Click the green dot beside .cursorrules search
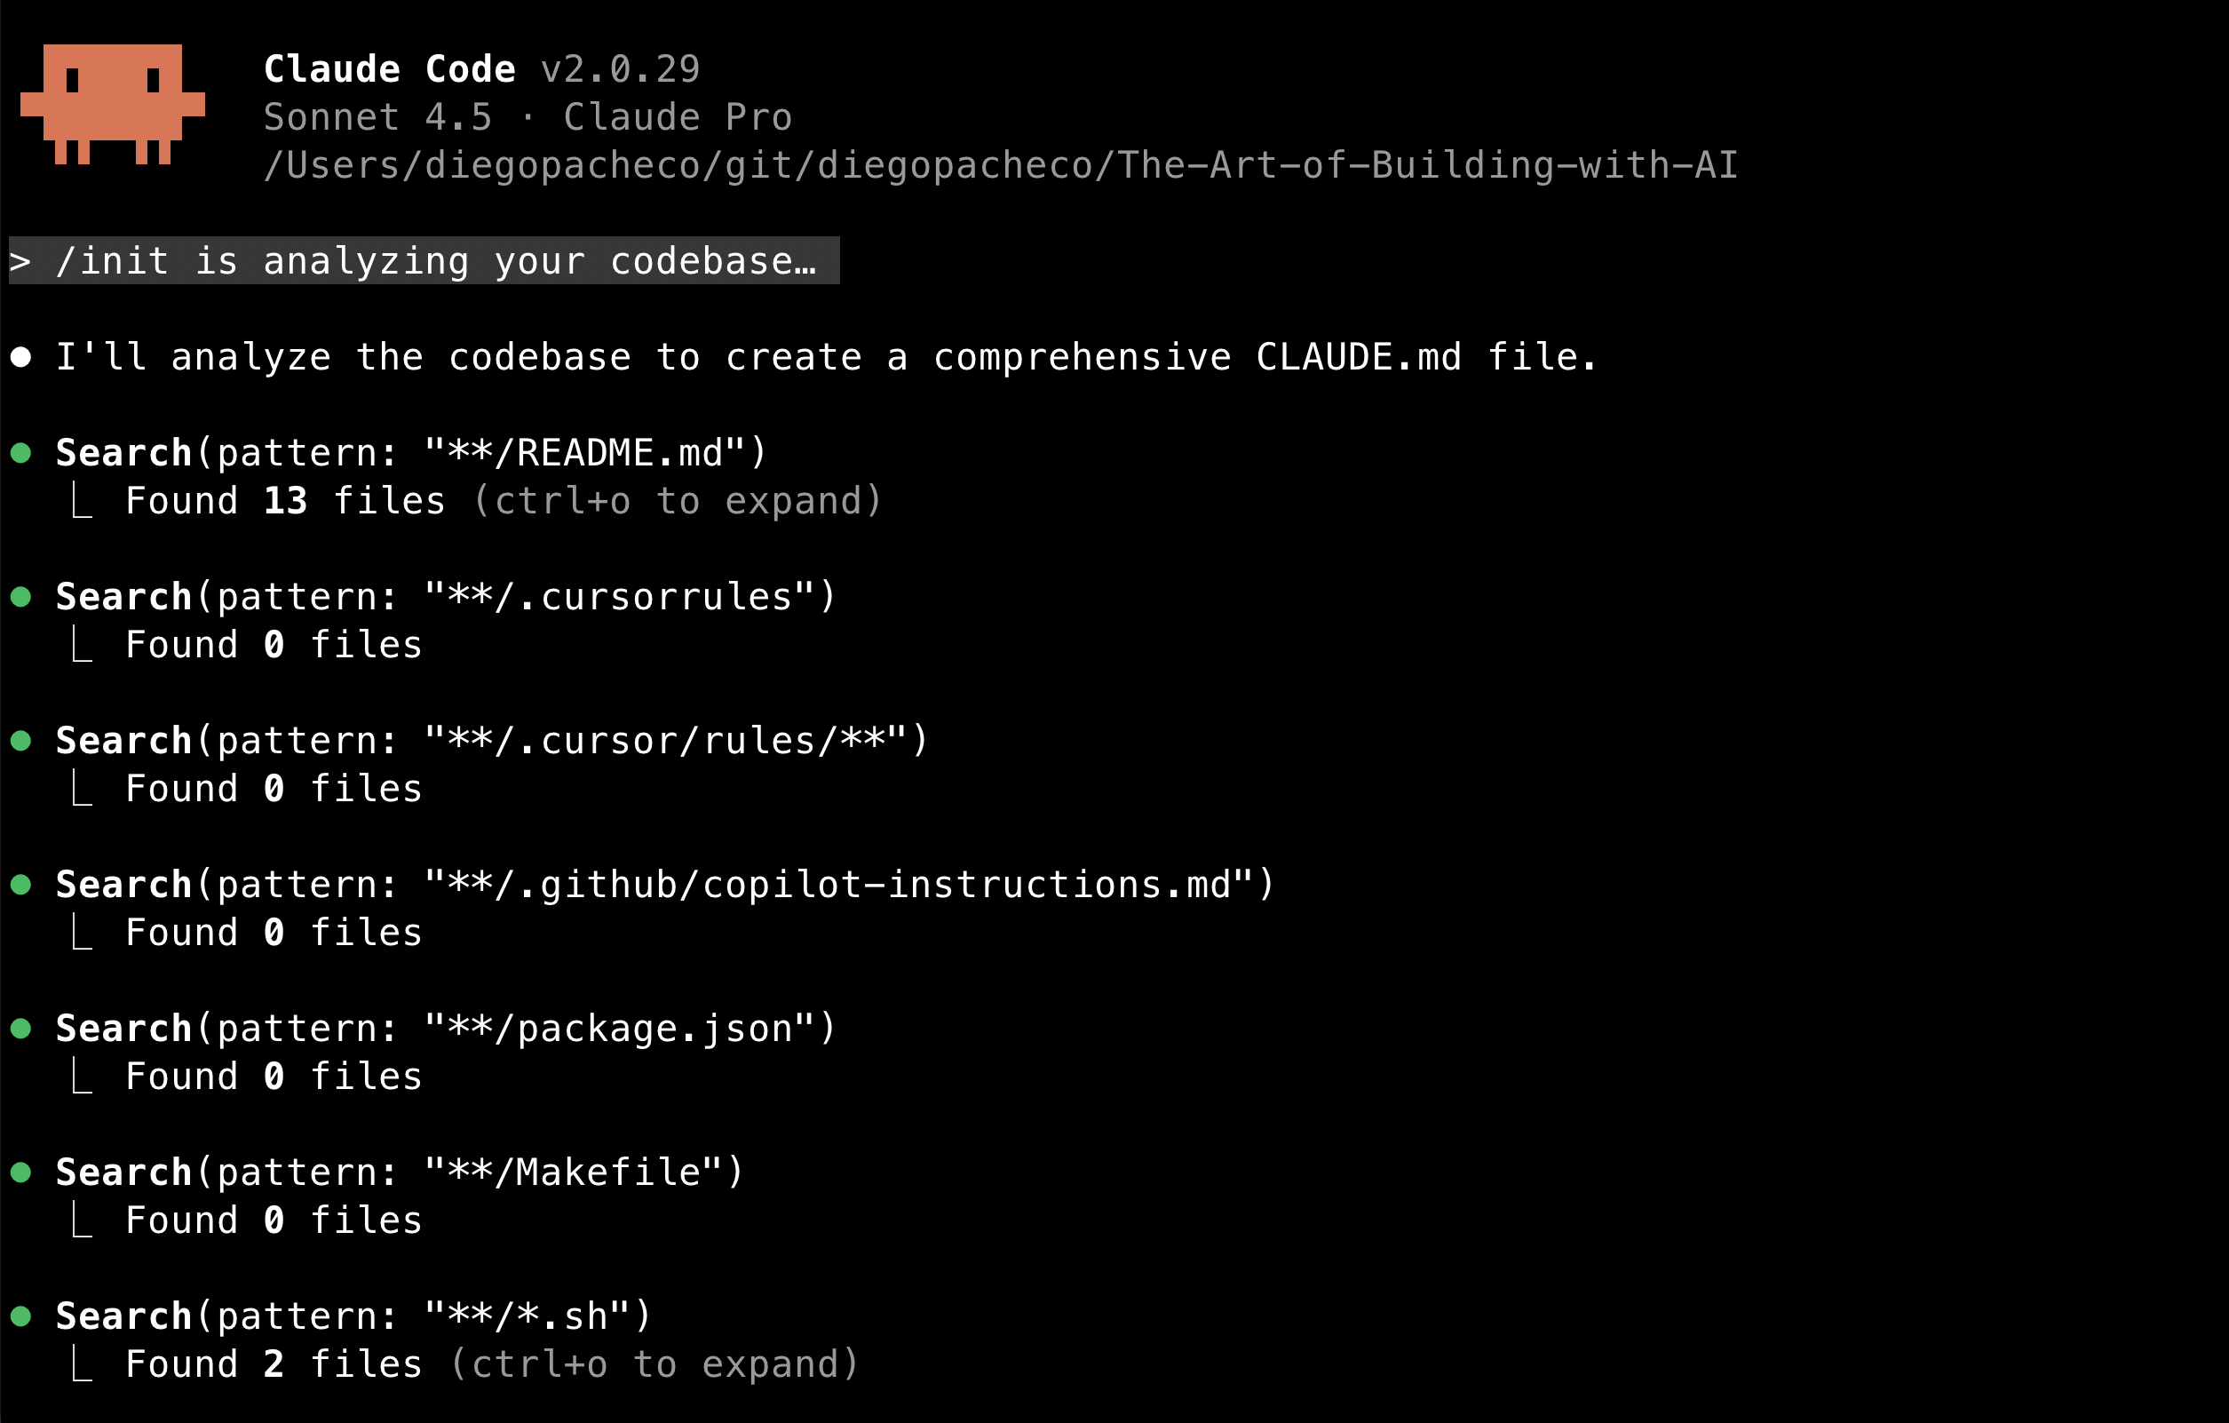The width and height of the screenshot is (2229, 1423). coord(21,597)
